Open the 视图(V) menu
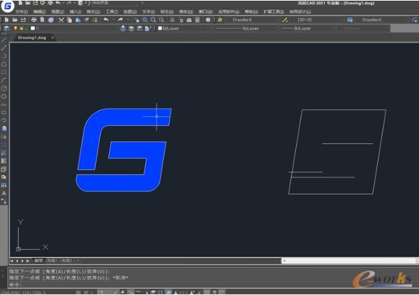 pos(57,12)
